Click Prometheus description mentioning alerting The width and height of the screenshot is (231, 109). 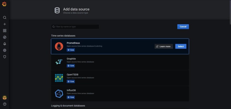tap(85, 46)
